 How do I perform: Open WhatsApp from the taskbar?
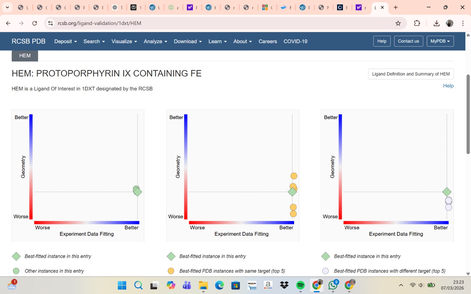coord(333,285)
